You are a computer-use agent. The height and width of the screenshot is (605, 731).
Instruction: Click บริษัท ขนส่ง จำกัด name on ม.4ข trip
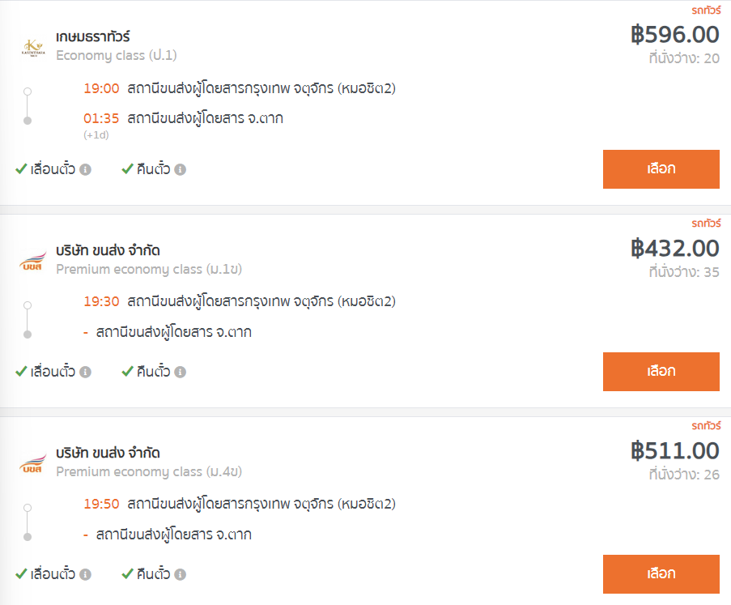click(108, 453)
